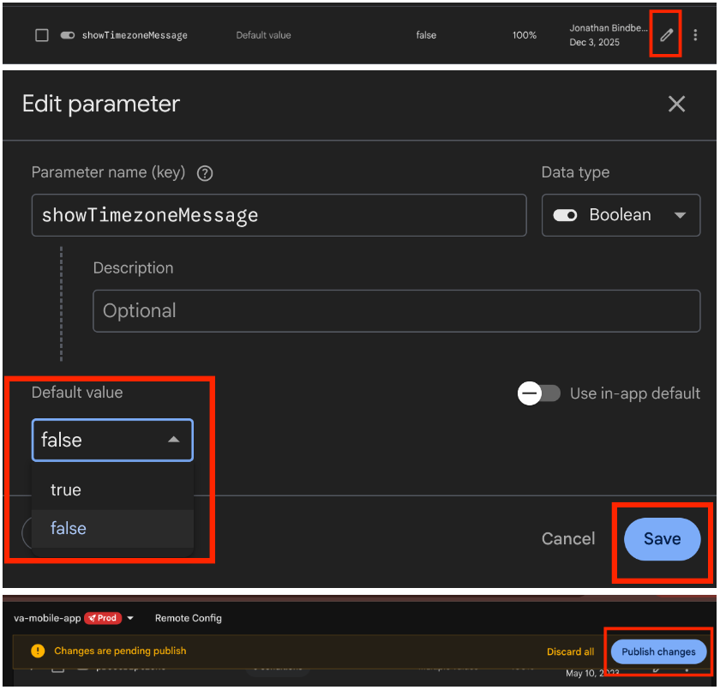This screenshot has height=690, width=720.
Task: Click the 'Default value' text in parameter row
Action: tap(264, 35)
